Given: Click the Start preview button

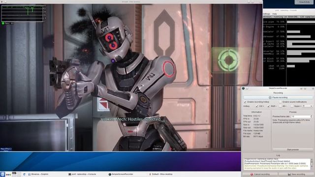Looking at the screenshot, I should click(293, 149).
